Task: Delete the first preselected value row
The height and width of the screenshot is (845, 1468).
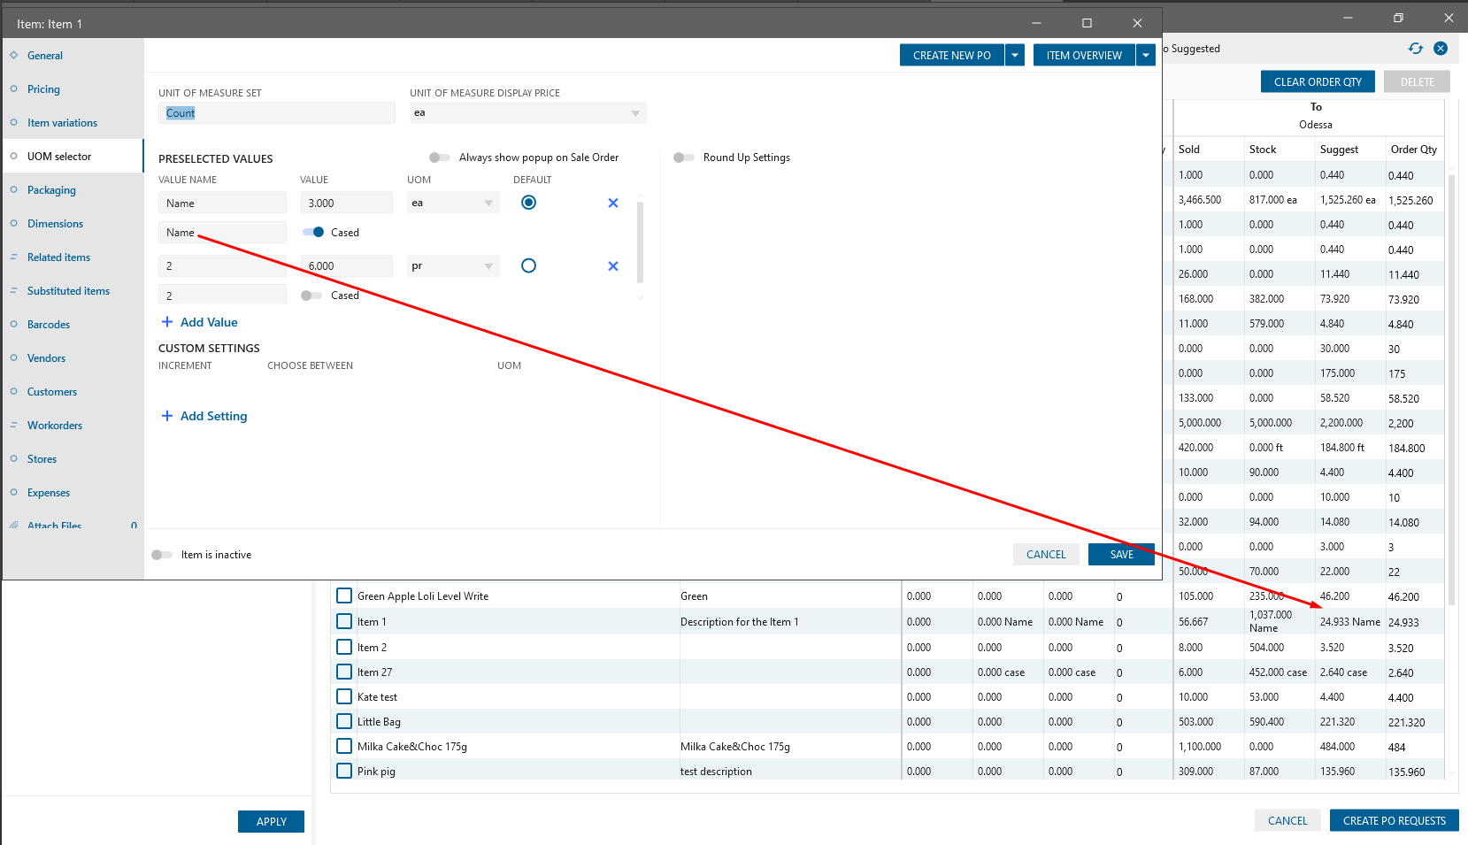Action: click(x=613, y=203)
